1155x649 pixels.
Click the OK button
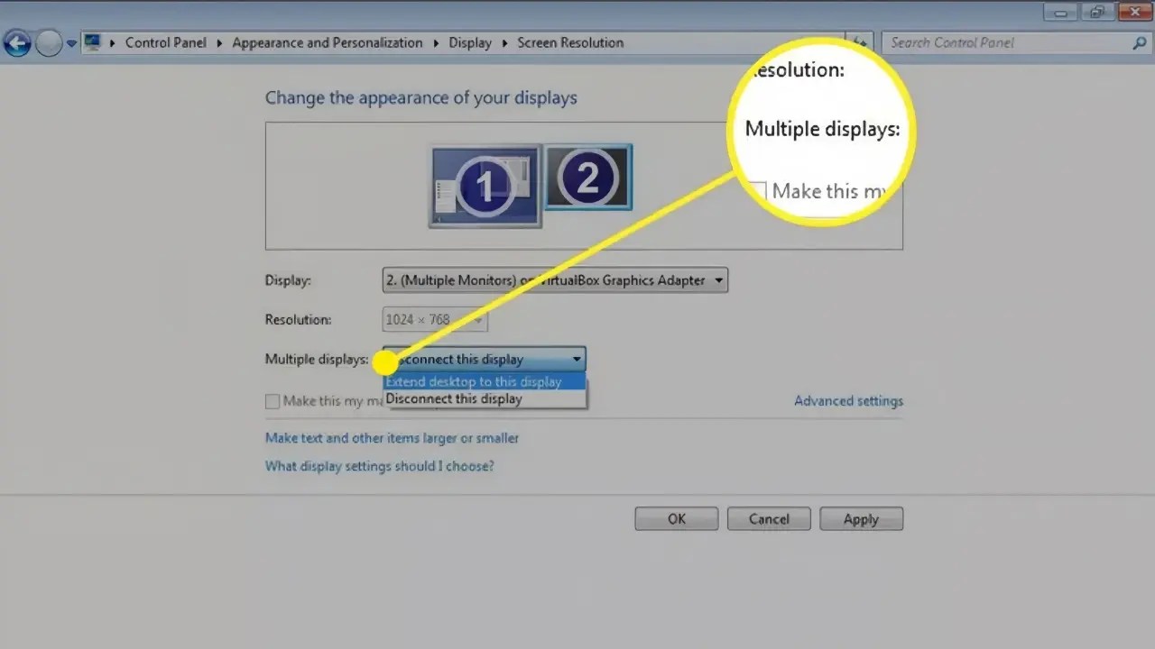point(676,518)
